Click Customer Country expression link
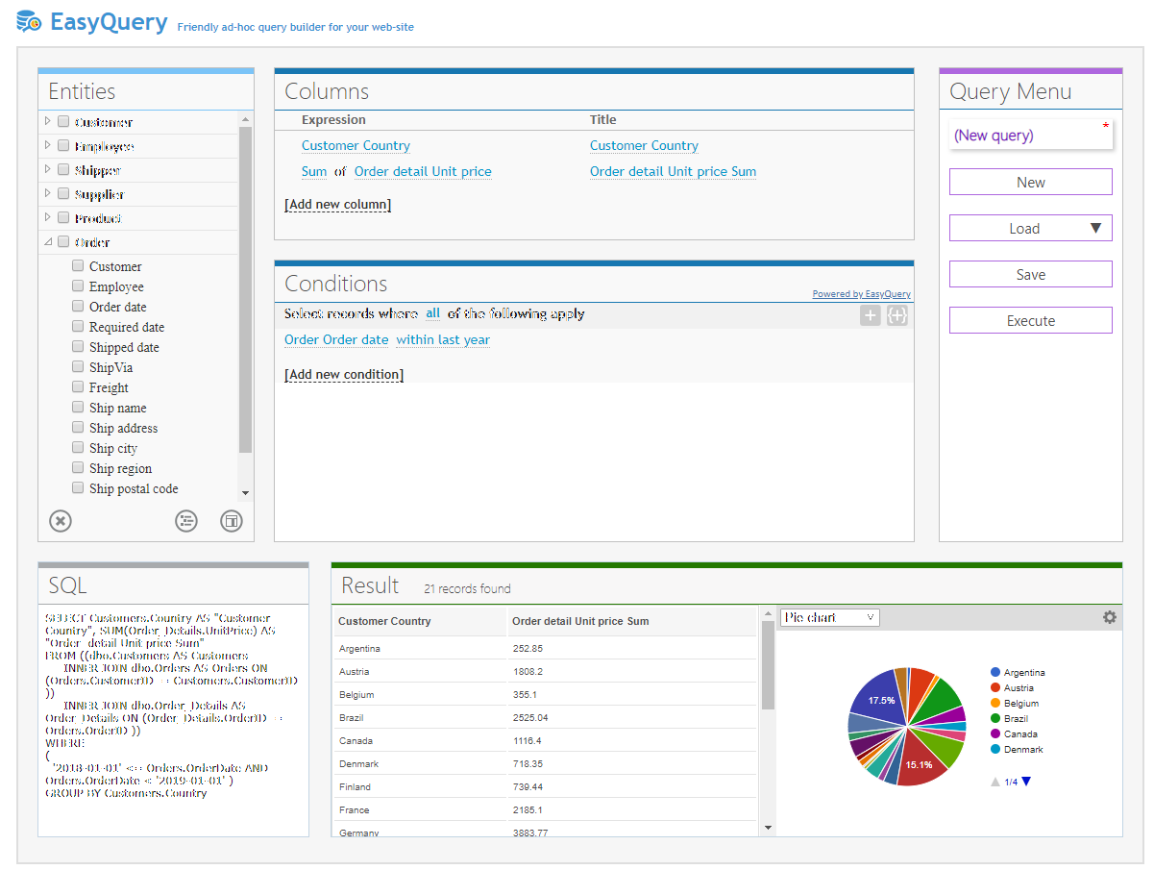 pyautogui.click(x=356, y=146)
